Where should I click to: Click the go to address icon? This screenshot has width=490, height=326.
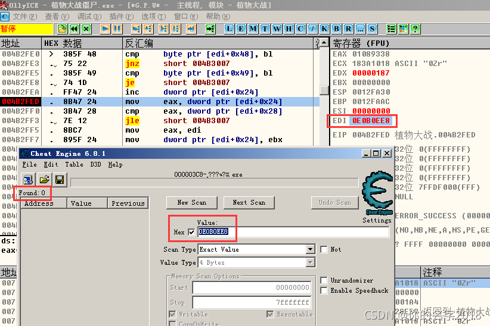point(210,29)
